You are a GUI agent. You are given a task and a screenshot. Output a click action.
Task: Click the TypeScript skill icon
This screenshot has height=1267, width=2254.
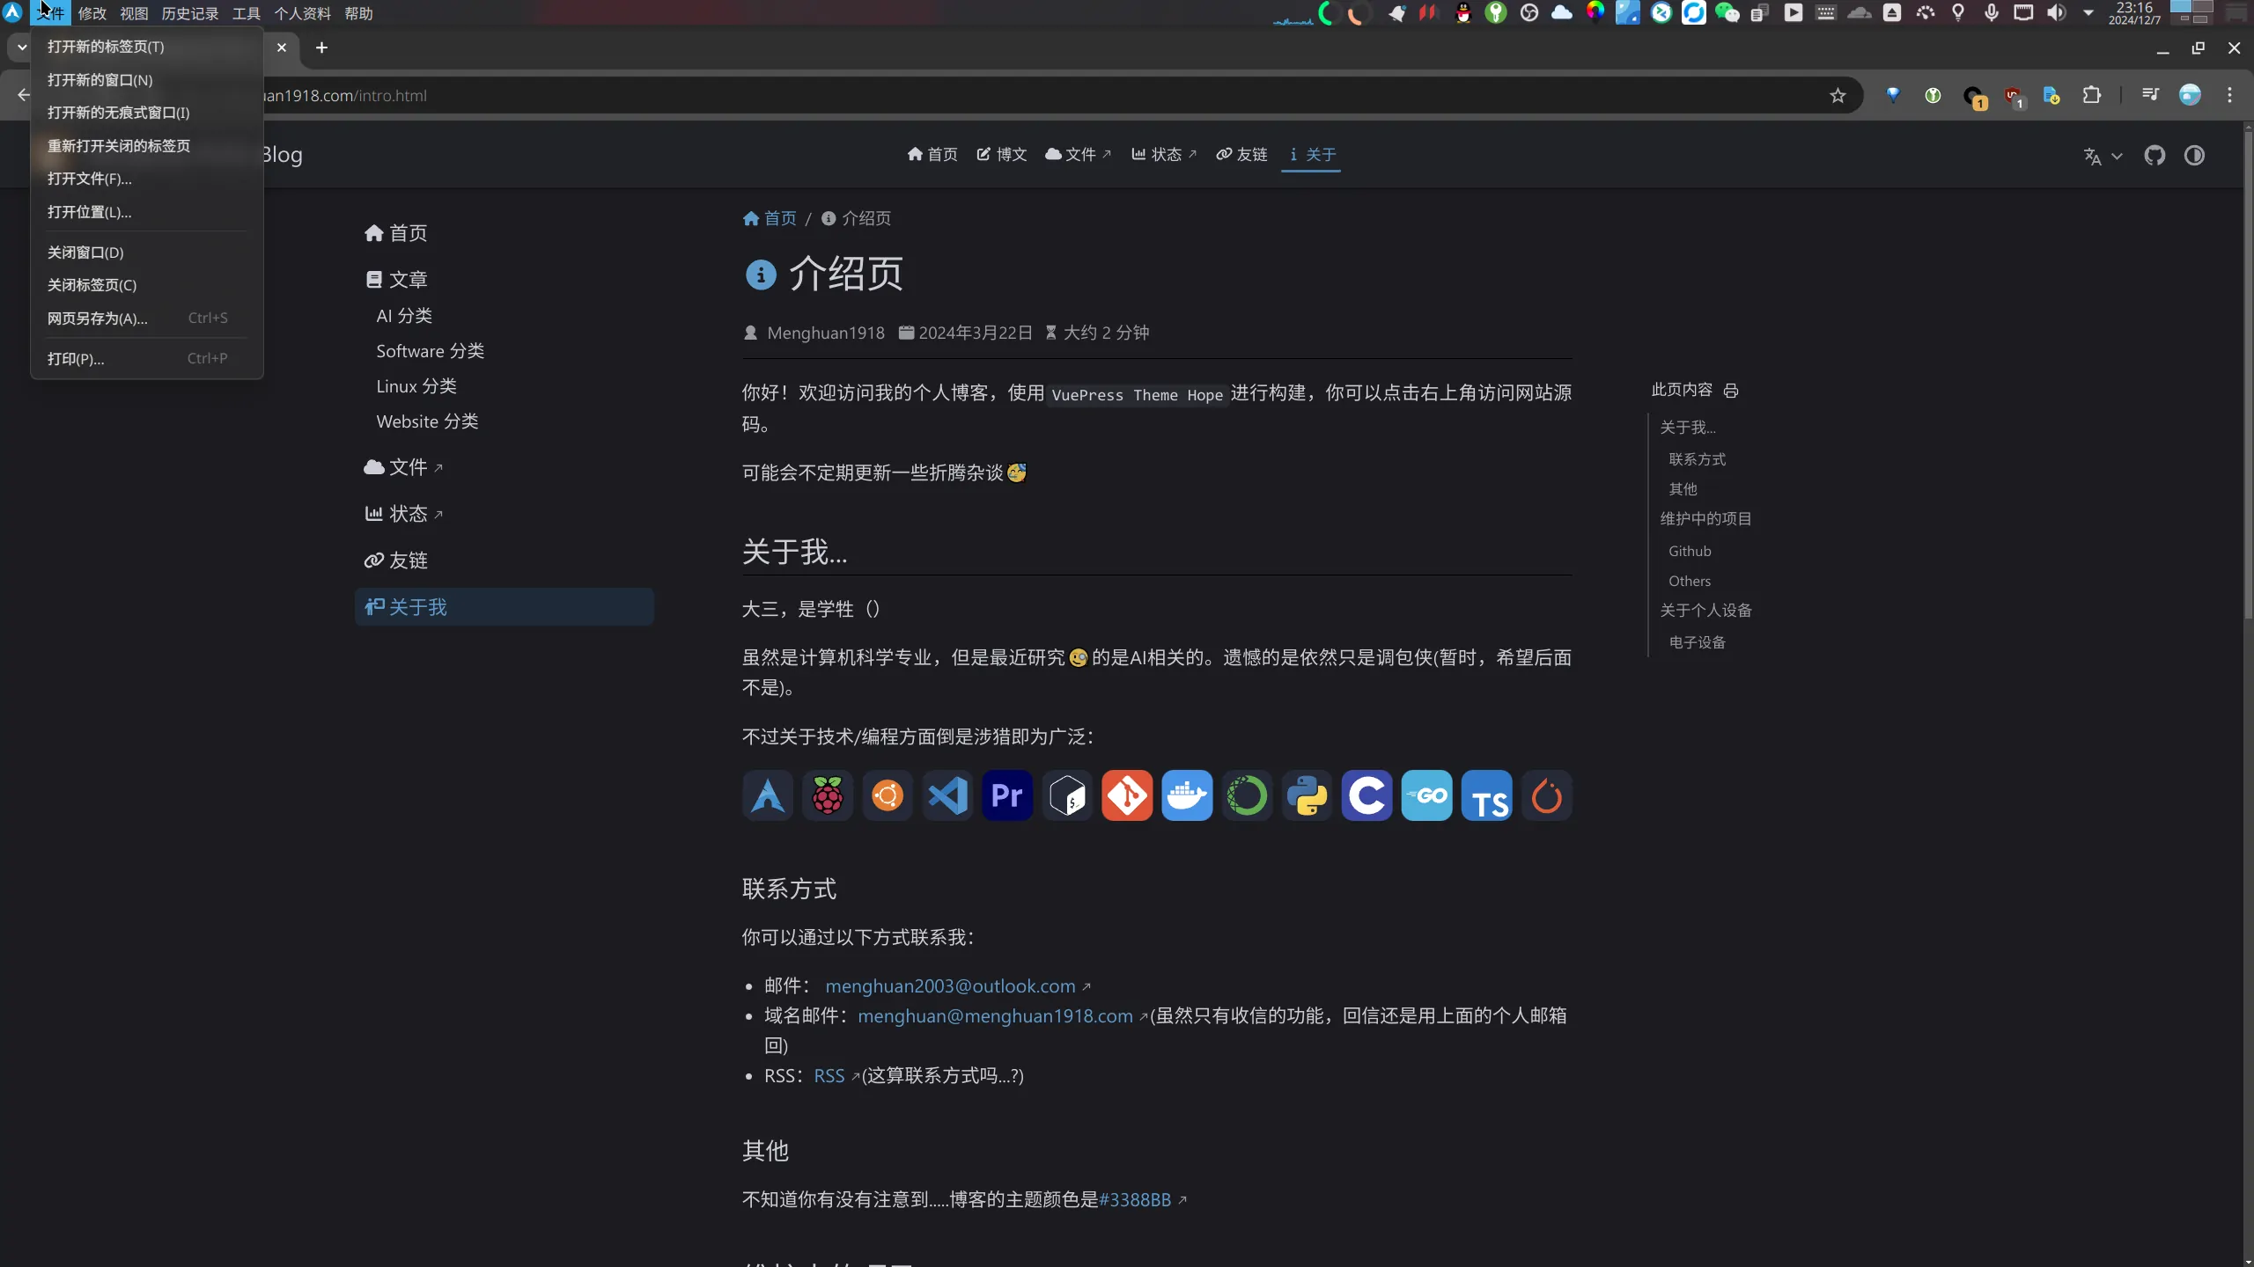coord(1486,796)
